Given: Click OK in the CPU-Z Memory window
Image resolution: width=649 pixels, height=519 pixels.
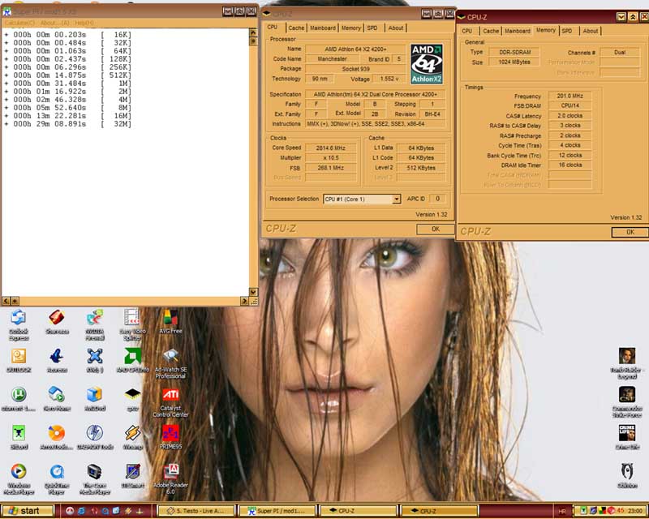Looking at the screenshot, I should 630,232.
